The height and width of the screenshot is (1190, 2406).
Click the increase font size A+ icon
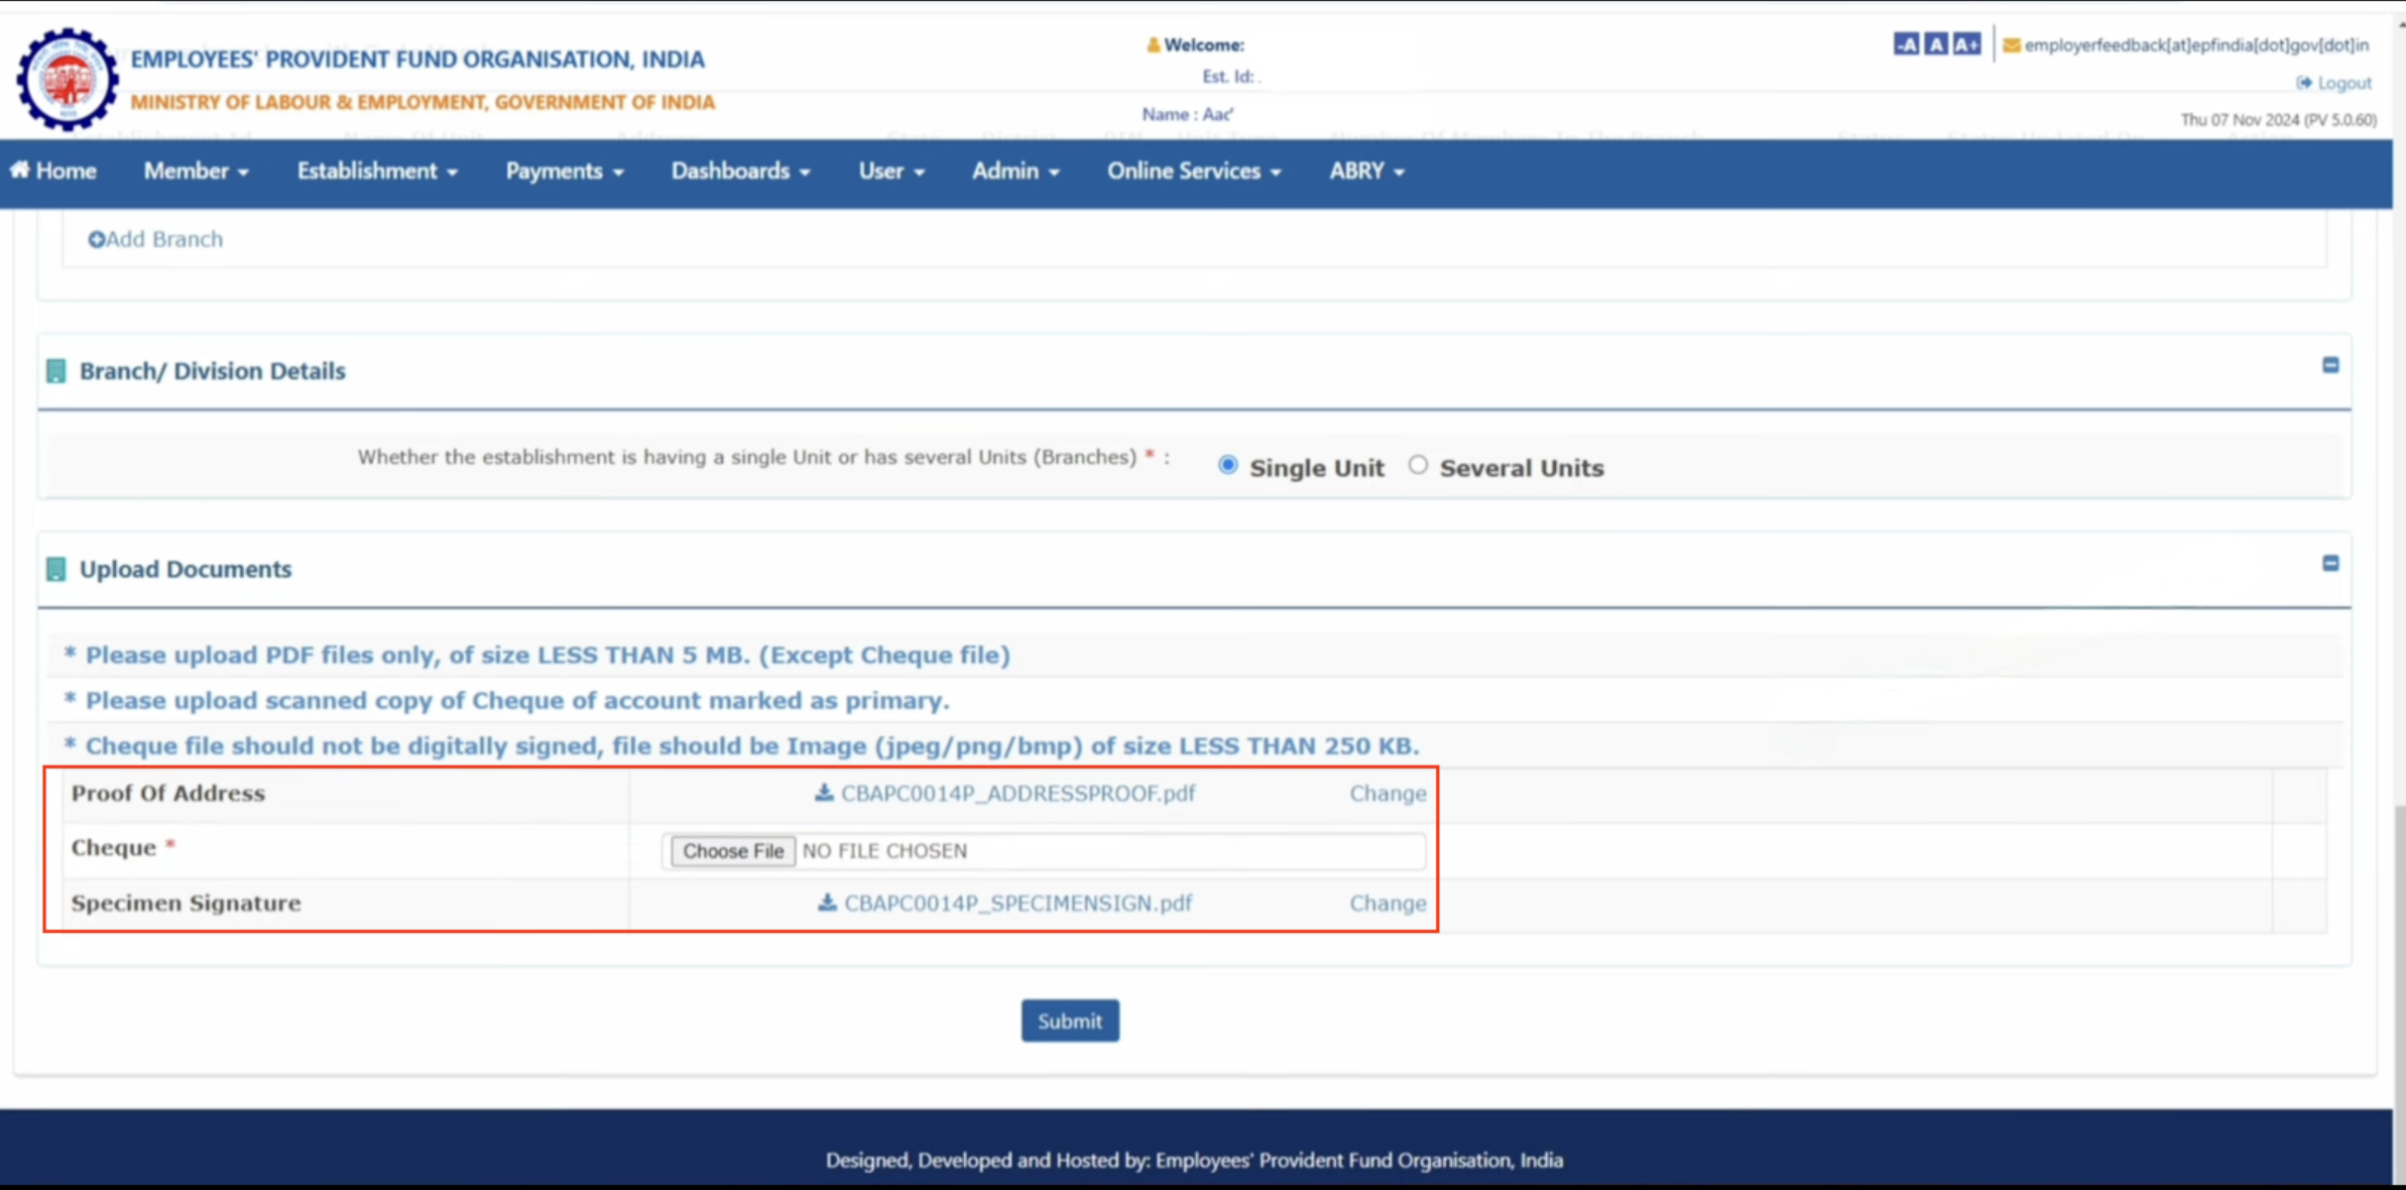pos(1967,45)
